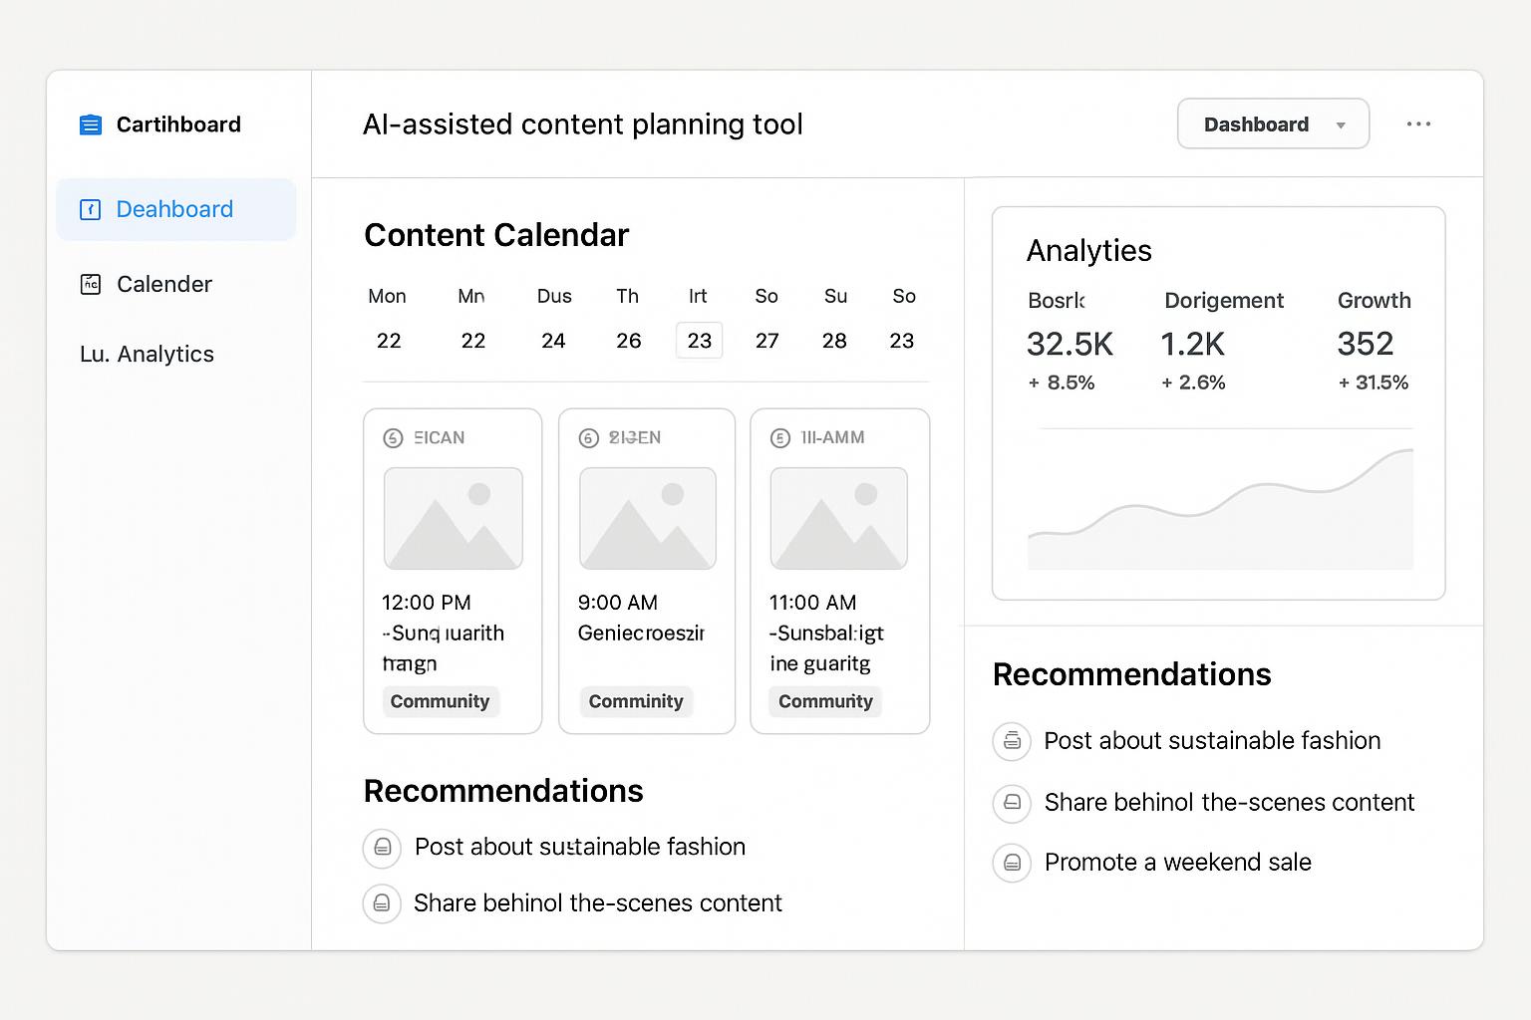Click icon beside left Share behinol the-scenes

point(382,903)
